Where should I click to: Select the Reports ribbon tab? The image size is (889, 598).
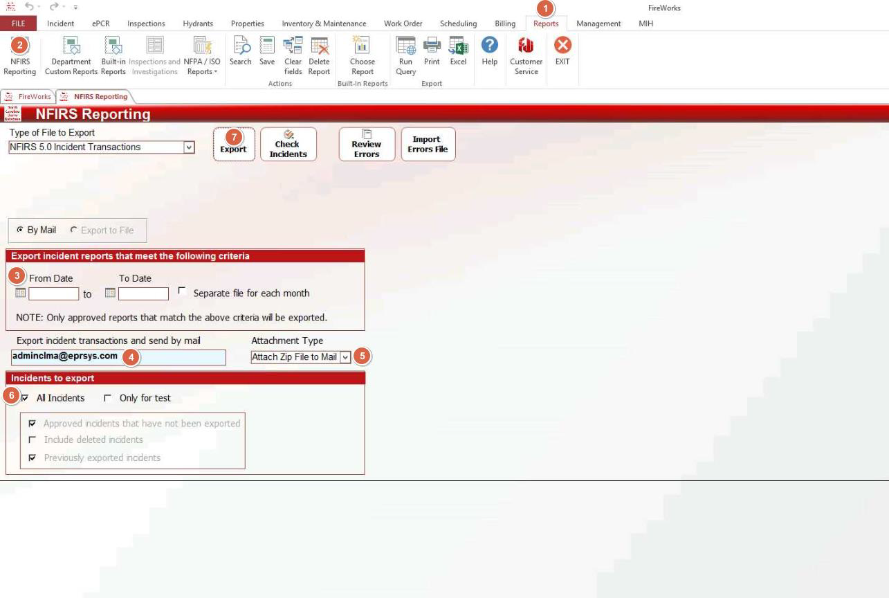(x=546, y=24)
